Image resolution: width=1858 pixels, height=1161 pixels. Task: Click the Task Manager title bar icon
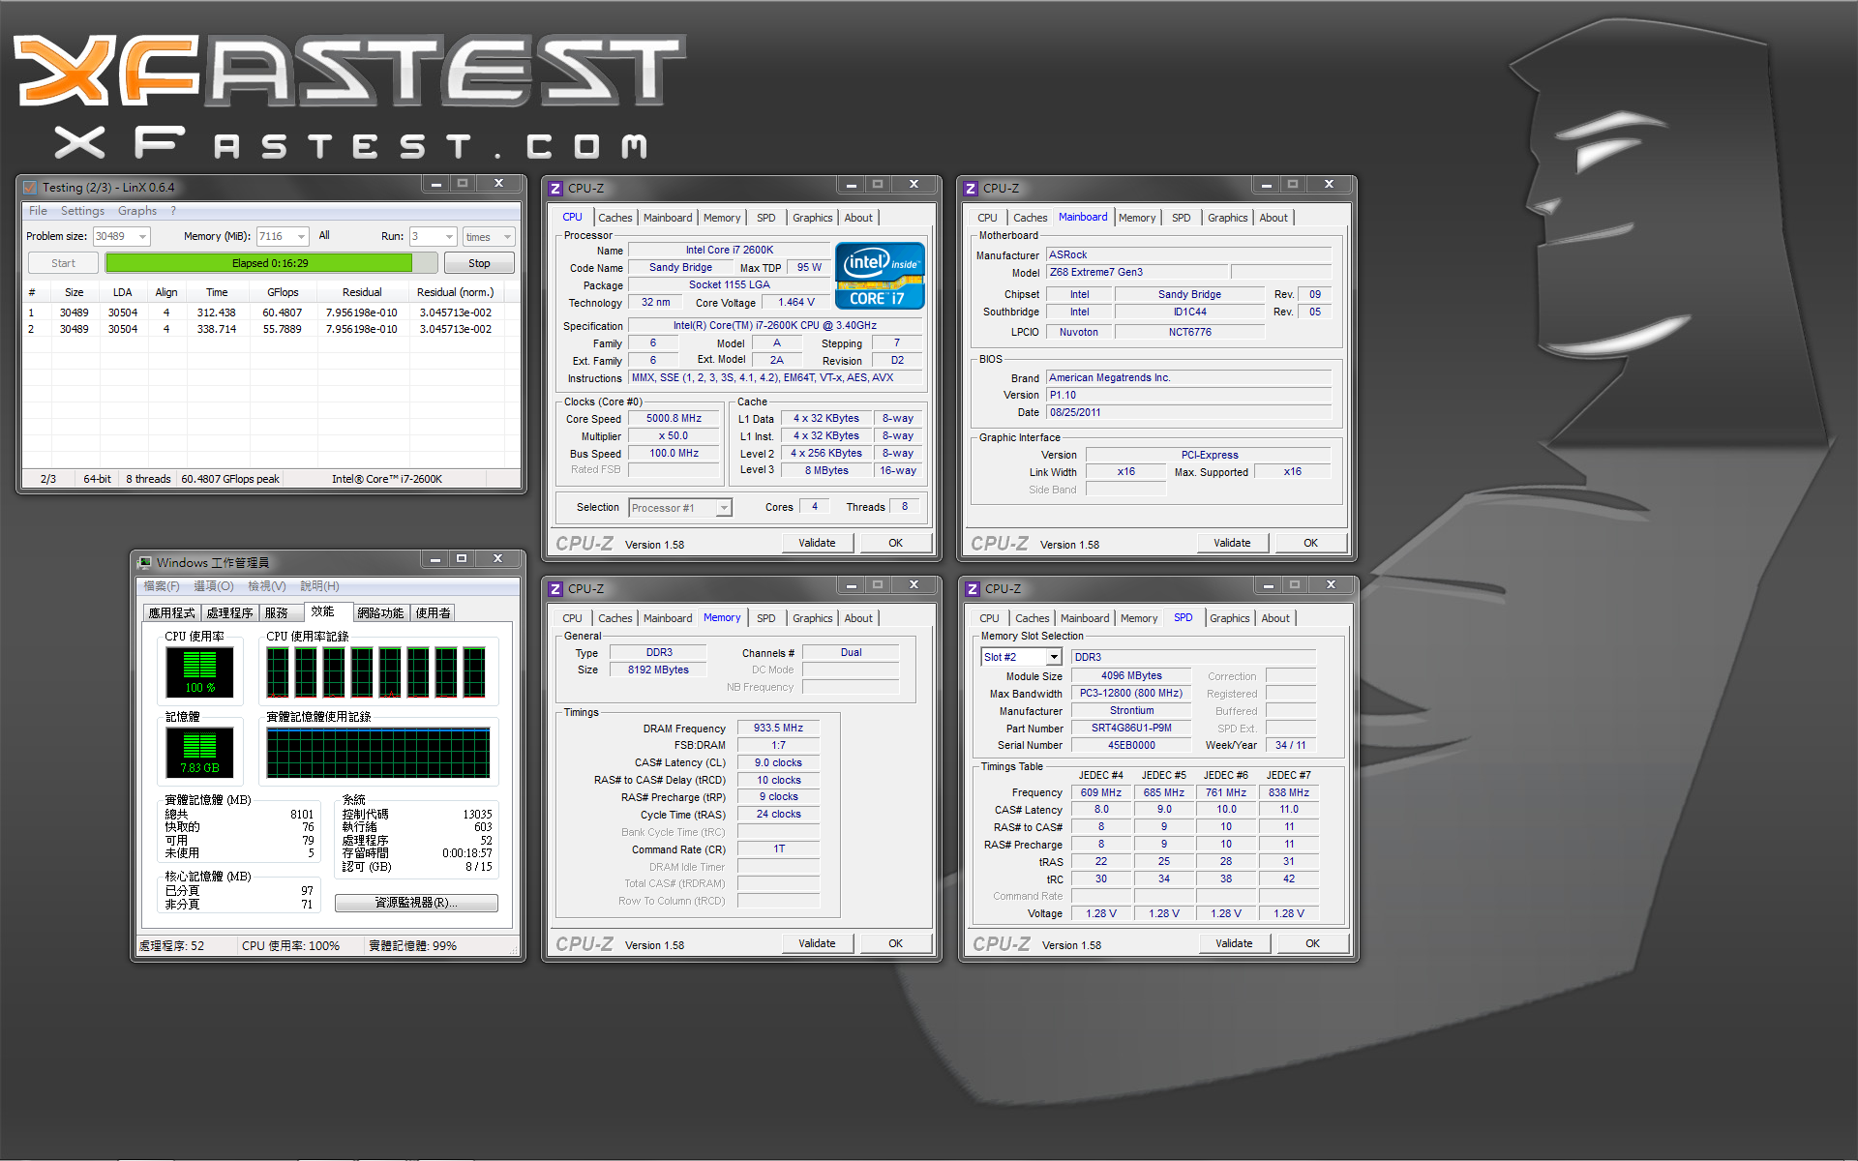(145, 562)
